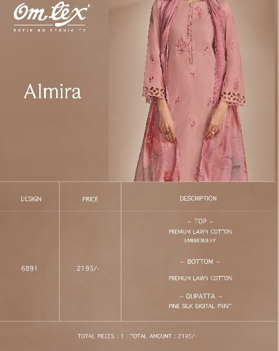This screenshot has height=351, width=279.
Task: Click the EMBROIDERY text line
Action: 200,240
